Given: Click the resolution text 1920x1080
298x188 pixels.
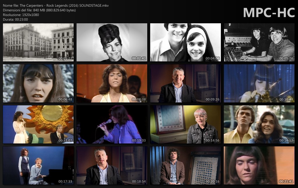Looking at the screenshot, I should [21, 15].
